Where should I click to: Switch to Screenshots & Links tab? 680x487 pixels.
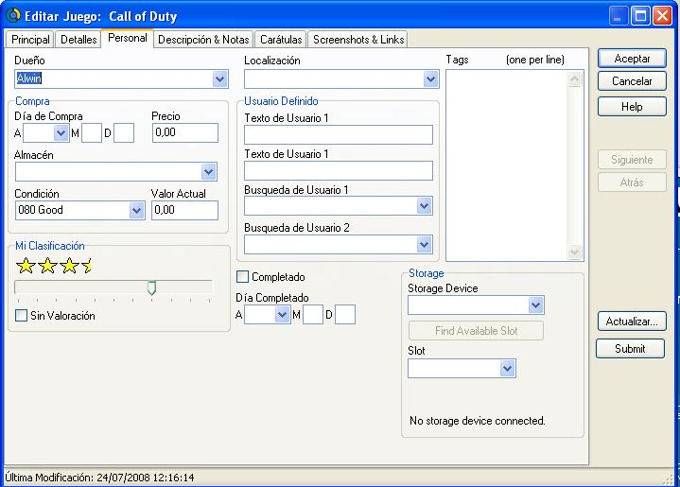click(358, 40)
